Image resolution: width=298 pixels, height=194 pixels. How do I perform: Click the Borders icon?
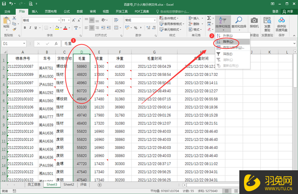[x=46, y=28]
